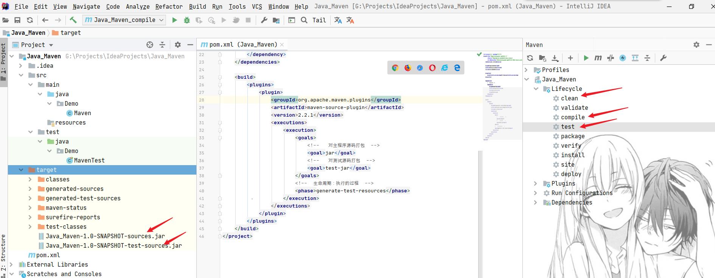Image resolution: width=715 pixels, height=278 pixels.
Task: Open pom.xml in Firefox browser icon
Action: point(408,68)
